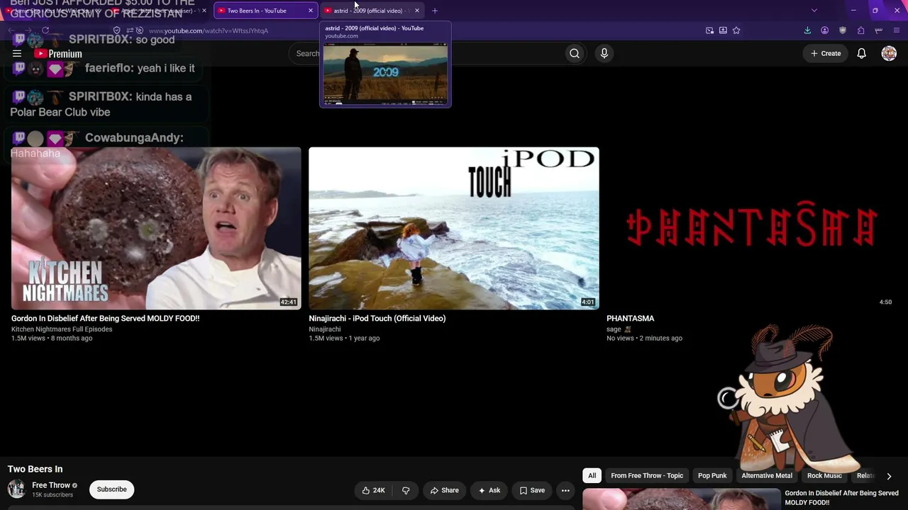Dislike the Two Beers In video
The width and height of the screenshot is (908, 510).
coord(406,490)
